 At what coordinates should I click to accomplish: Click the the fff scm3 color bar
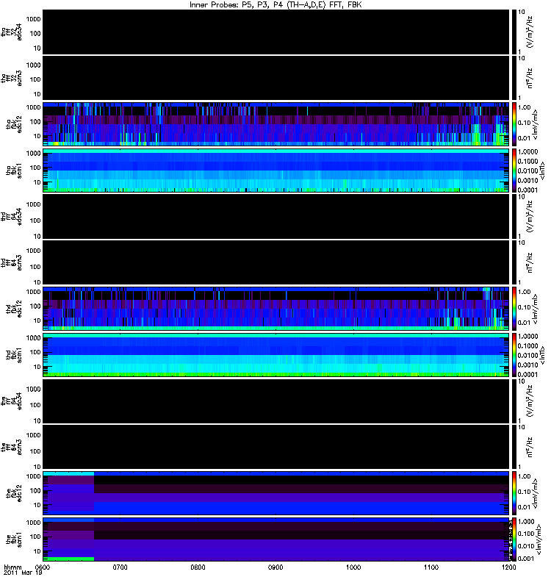(514, 448)
